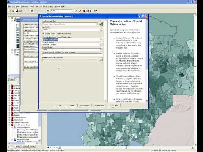203x152 pixels.
Task: Select the Mapping Clusters toolset icon
Action: (15, 140)
